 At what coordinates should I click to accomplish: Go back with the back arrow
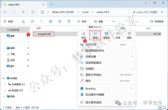coord(5,12)
